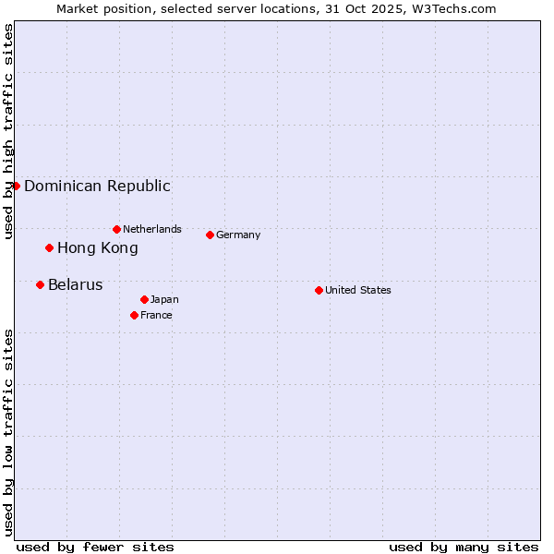Image resolution: width=554 pixels, height=554 pixels.
Task: Click the "Hong Kong" text label
Action: tap(98, 247)
